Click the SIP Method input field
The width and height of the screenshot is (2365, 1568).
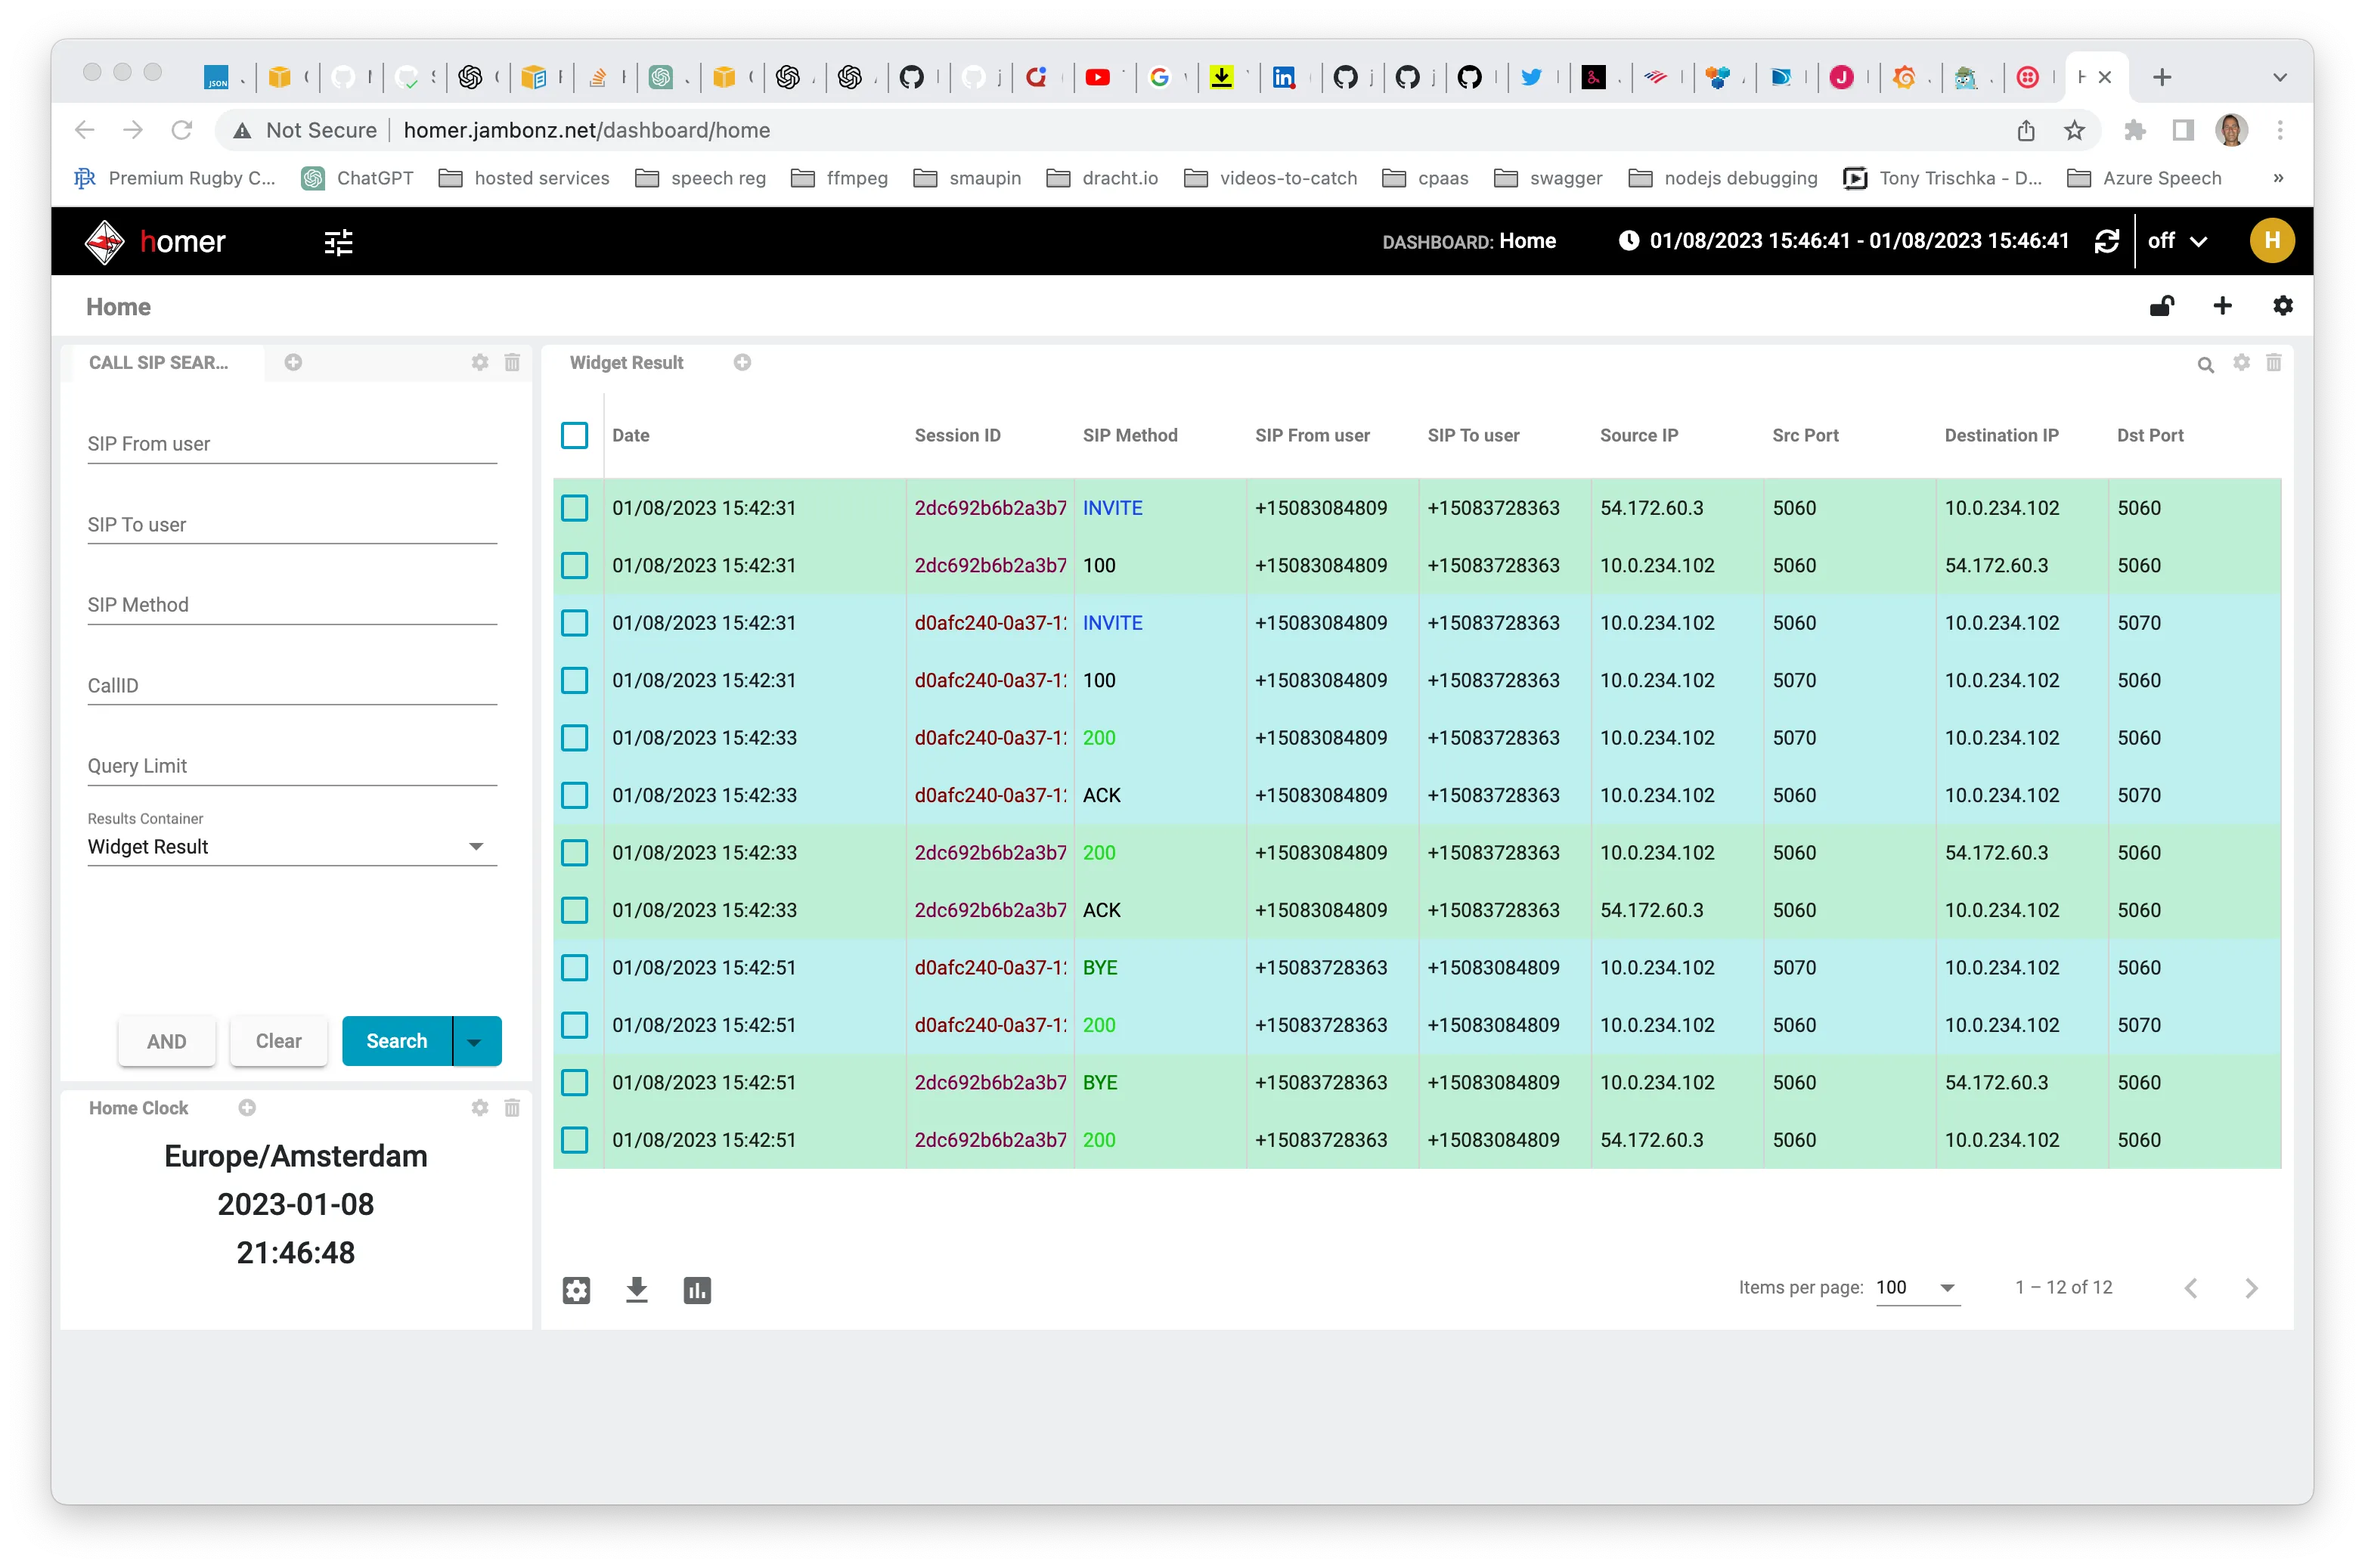pos(292,605)
